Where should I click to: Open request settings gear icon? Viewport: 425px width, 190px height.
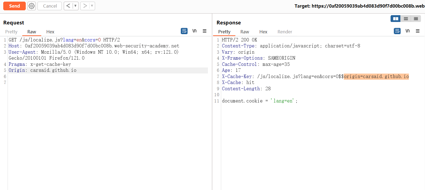point(31,6)
